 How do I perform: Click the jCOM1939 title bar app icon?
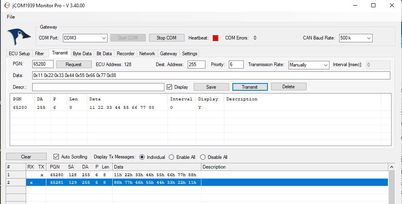[7, 6]
